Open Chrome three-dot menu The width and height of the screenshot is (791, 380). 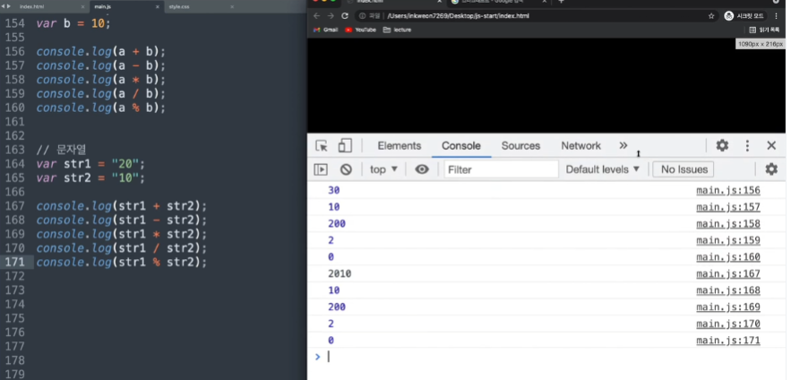point(777,15)
